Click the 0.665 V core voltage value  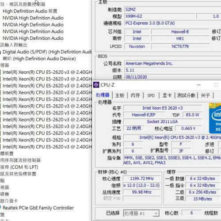[x=189, y=128]
